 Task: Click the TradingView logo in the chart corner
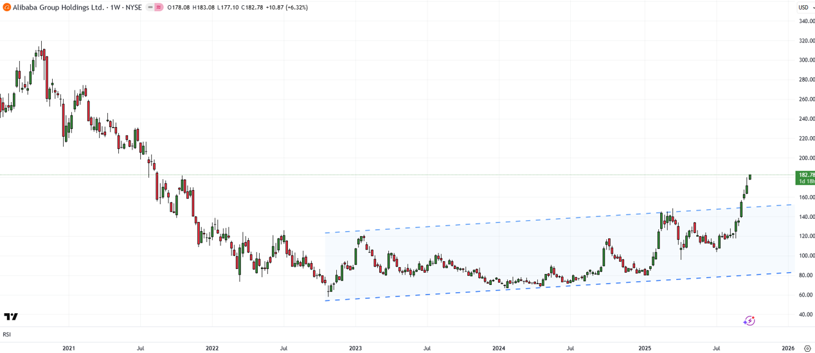pos(11,317)
